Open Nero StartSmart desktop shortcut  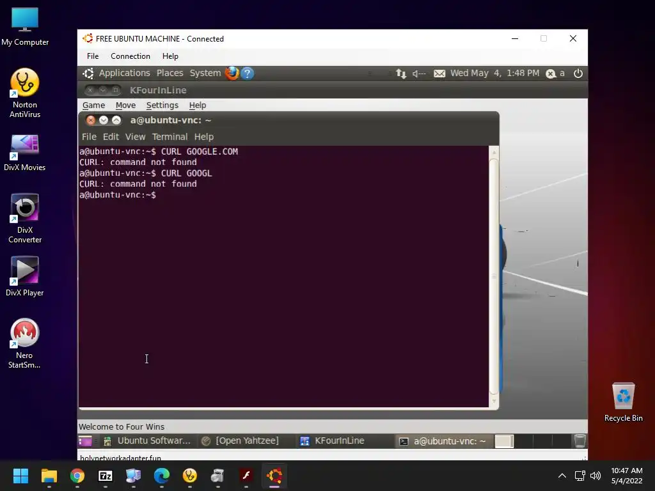click(25, 343)
